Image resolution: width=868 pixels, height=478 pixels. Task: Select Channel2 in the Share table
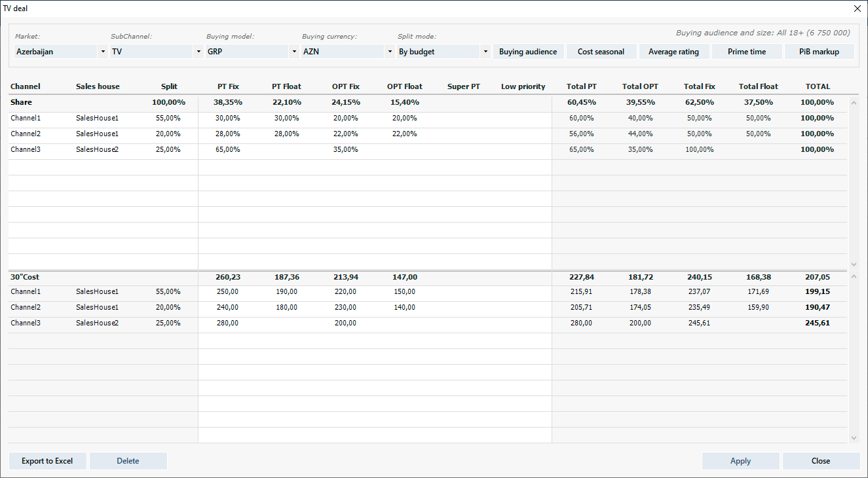point(26,134)
